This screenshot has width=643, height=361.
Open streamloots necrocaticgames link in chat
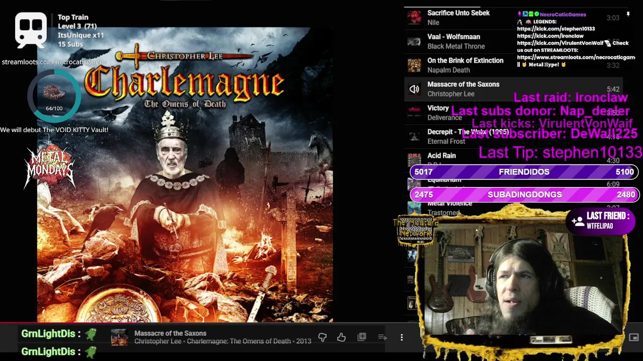576,58
